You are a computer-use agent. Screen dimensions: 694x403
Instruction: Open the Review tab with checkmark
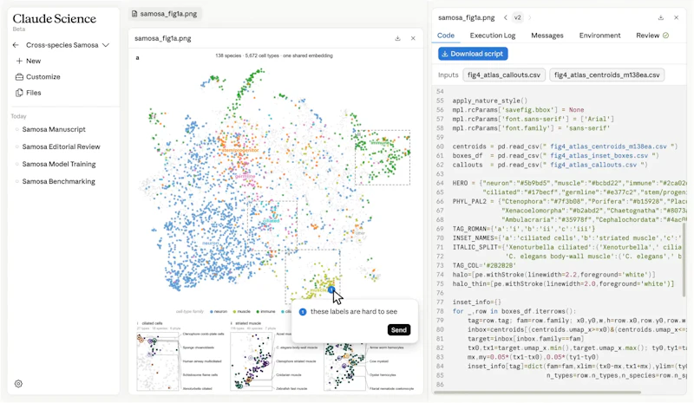(x=652, y=36)
